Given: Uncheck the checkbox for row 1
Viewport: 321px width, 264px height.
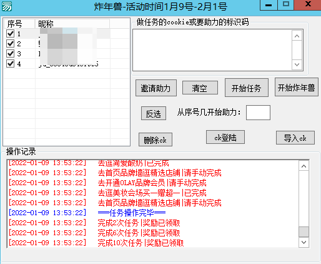Looking at the screenshot, I should [10, 34].
